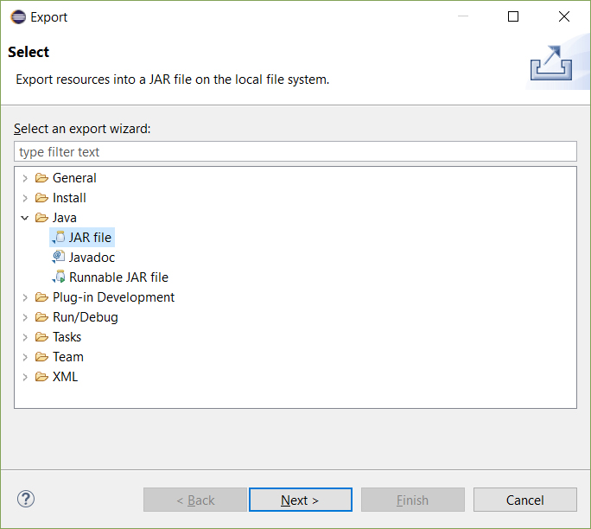The height and width of the screenshot is (529, 591).
Task: Expand the Install category arrow
Action: pos(25,198)
